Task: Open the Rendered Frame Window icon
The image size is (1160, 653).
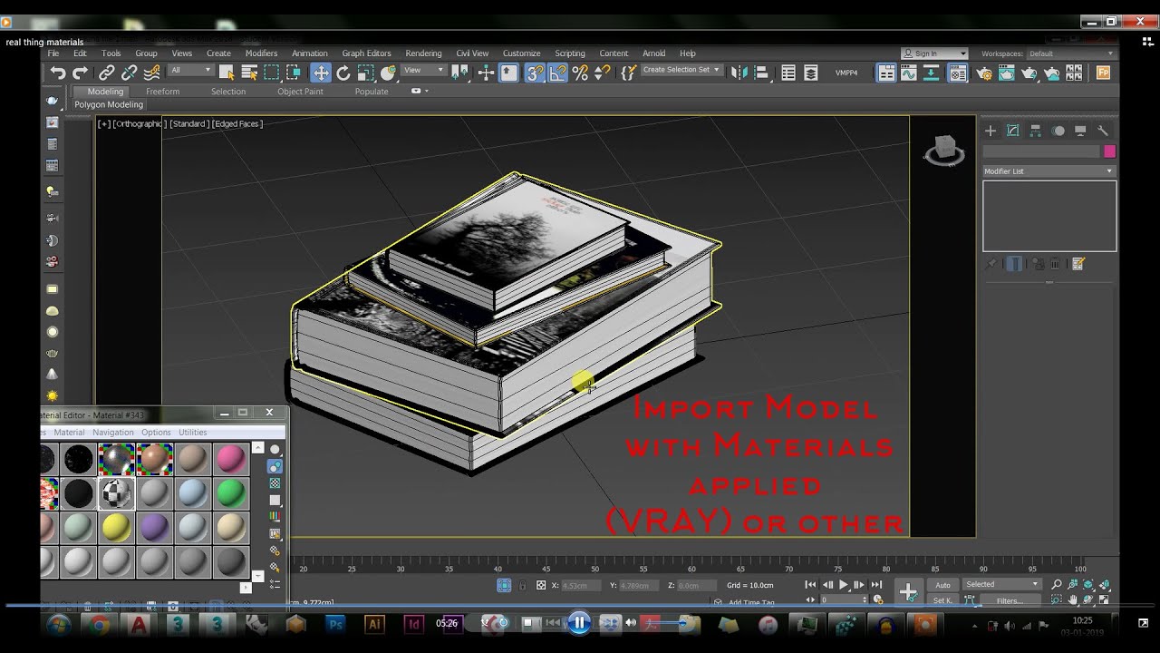Action: [1006, 73]
